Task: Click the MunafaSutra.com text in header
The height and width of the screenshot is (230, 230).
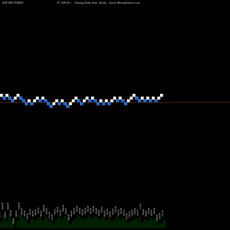Action: click(128, 3)
